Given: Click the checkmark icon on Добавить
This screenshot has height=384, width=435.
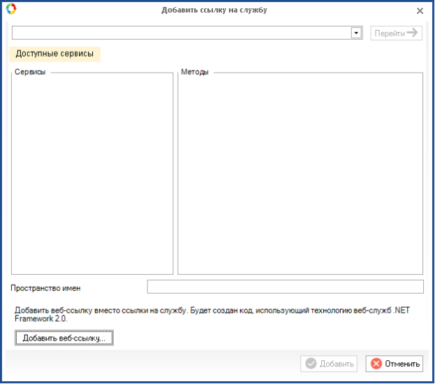Looking at the screenshot, I should 311,364.
